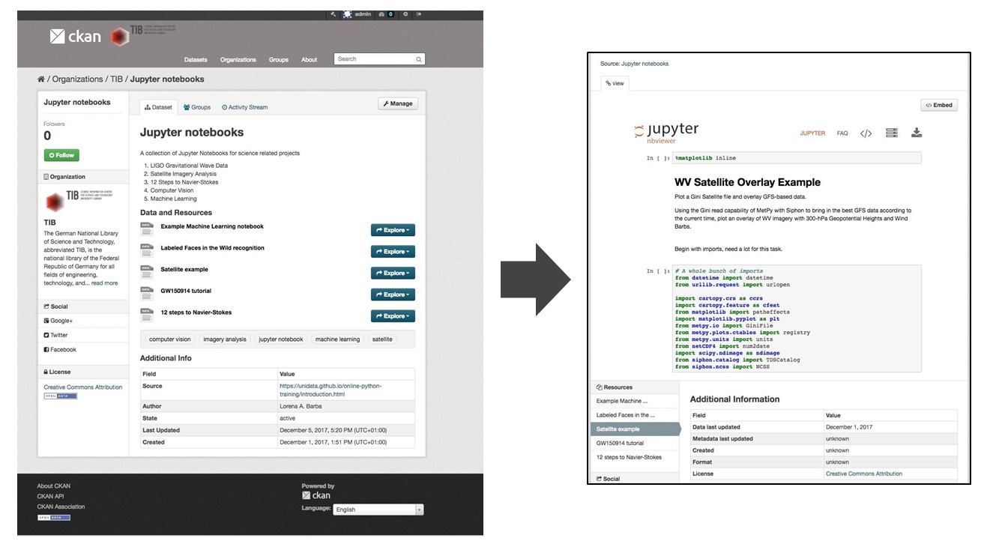Click the Manage button
The height and width of the screenshot is (553, 990).
click(x=398, y=104)
